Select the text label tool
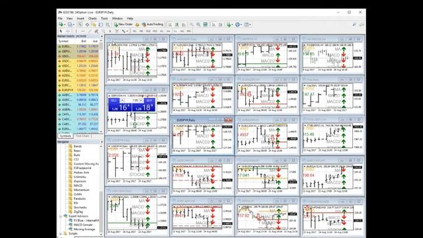The image size is (423, 238). point(117,31)
